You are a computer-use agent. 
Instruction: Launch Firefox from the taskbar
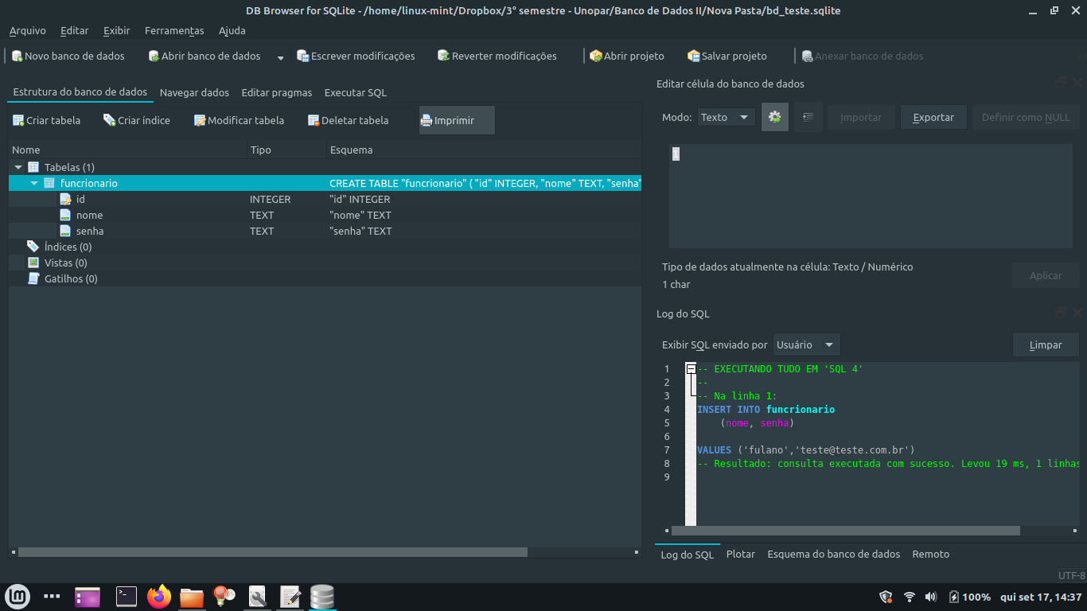pos(158,597)
